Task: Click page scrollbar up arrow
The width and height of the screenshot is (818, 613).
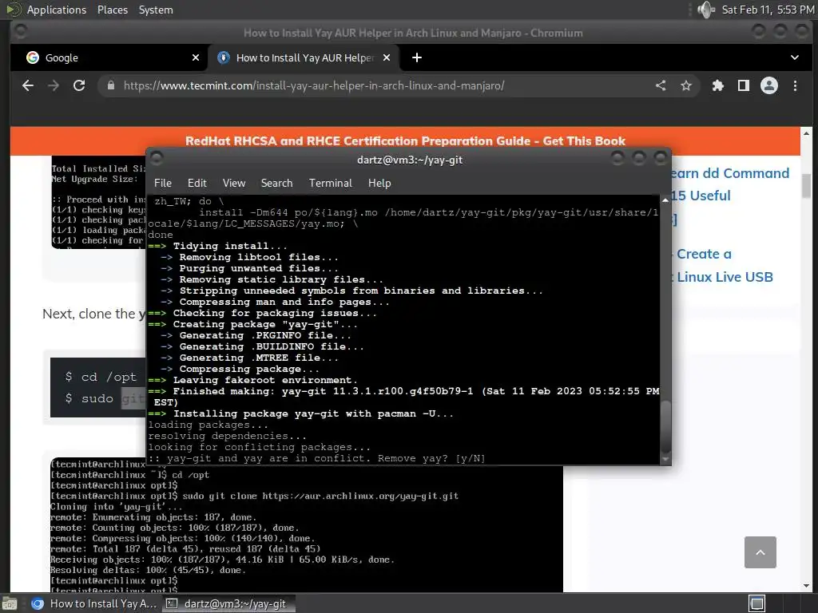Action: [x=807, y=133]
